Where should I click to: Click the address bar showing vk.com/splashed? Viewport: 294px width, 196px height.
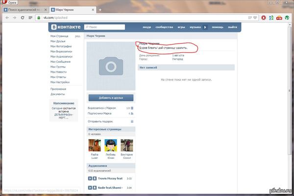tap(147, 17)
